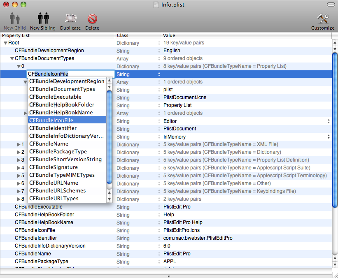Duplicate the selected row via the Duplicate icon

70,19
